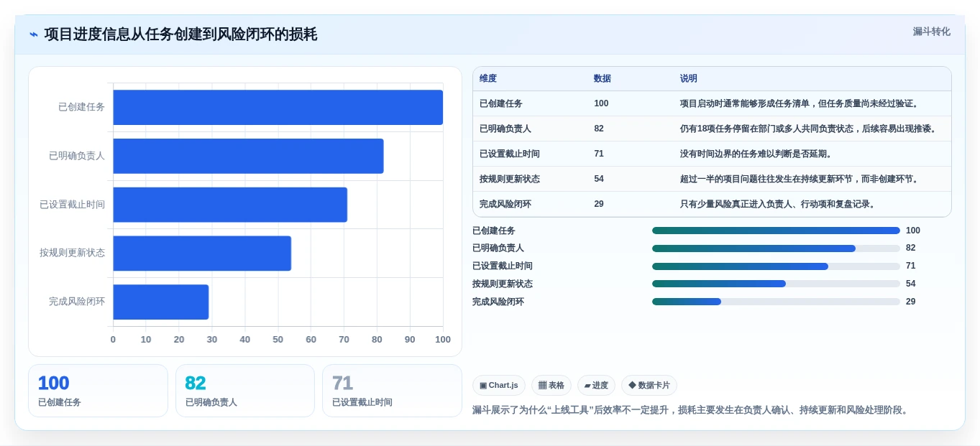Click the value 82 in the table
This screenshot has width=980, height=446.
[x=599, y=129]
